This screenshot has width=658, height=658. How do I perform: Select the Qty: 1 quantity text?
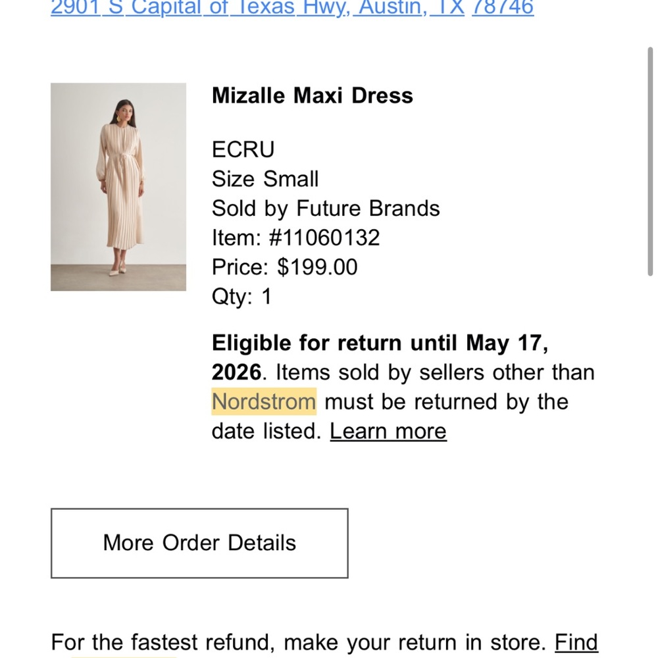tap(243, 296)
